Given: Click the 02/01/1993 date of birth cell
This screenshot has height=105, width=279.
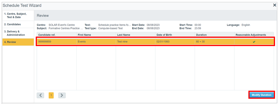Looking at the screenshot, I should click(x=175, y=42).
